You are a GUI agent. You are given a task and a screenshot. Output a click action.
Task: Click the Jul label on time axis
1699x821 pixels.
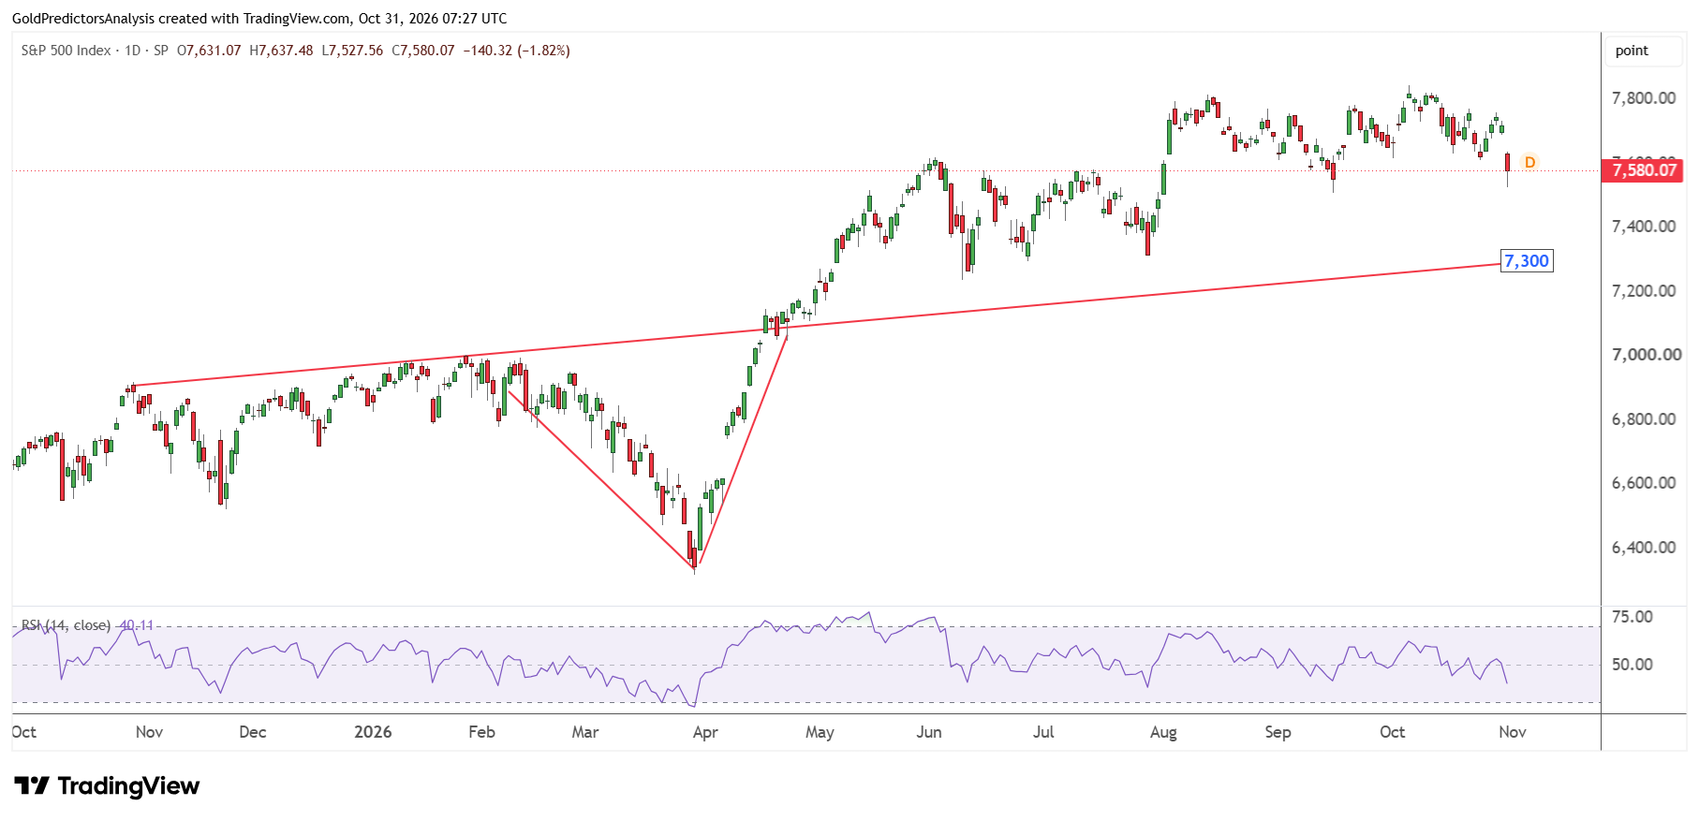(1043, 732)
